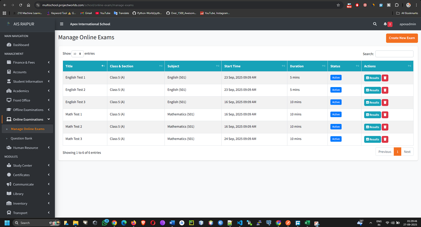Delete the Math Test 3 exam
The image size is (421, 227).
click(385, 139)
